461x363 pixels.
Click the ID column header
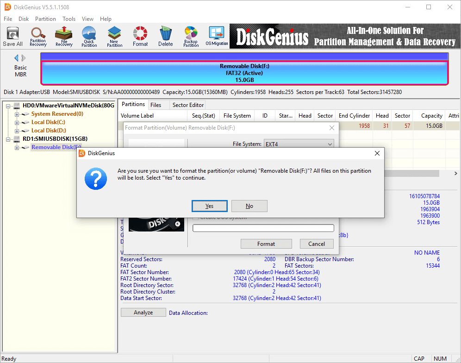265,116
